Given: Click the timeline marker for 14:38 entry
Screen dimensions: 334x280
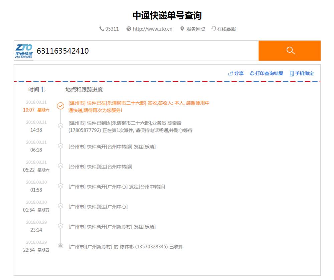Looking at the screenshot, I should point(60,126).
